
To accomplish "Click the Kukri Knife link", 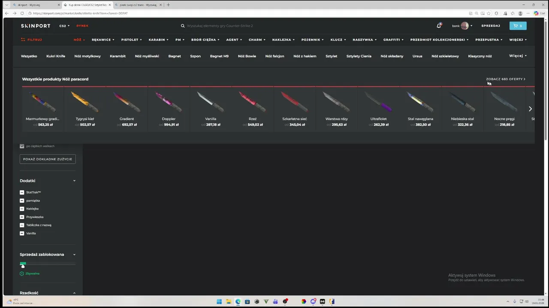I will [x=56, y=56].
